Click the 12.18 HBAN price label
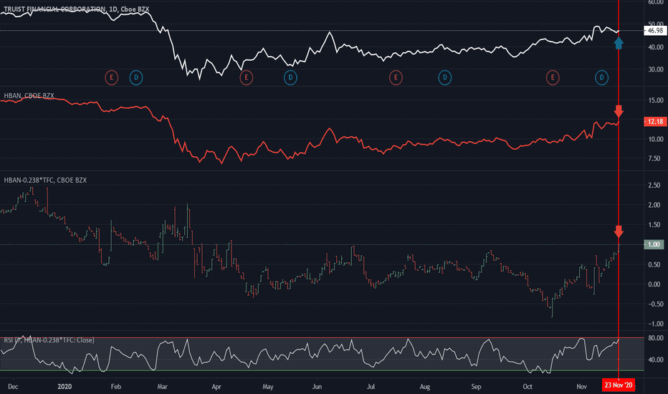 click(655, 122)
